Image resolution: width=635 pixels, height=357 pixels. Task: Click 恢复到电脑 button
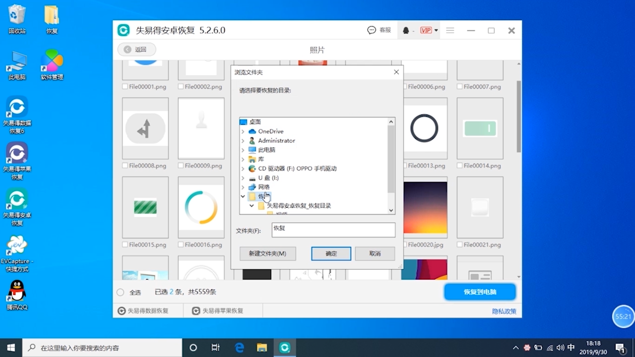click(480, 292)
